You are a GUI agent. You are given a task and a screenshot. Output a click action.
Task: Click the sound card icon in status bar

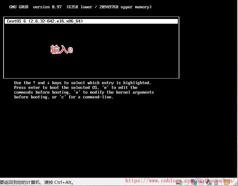tap(209, 182)
